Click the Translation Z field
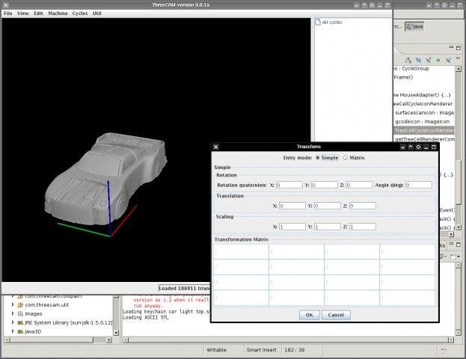466x359 pixels. pos(362,206)
